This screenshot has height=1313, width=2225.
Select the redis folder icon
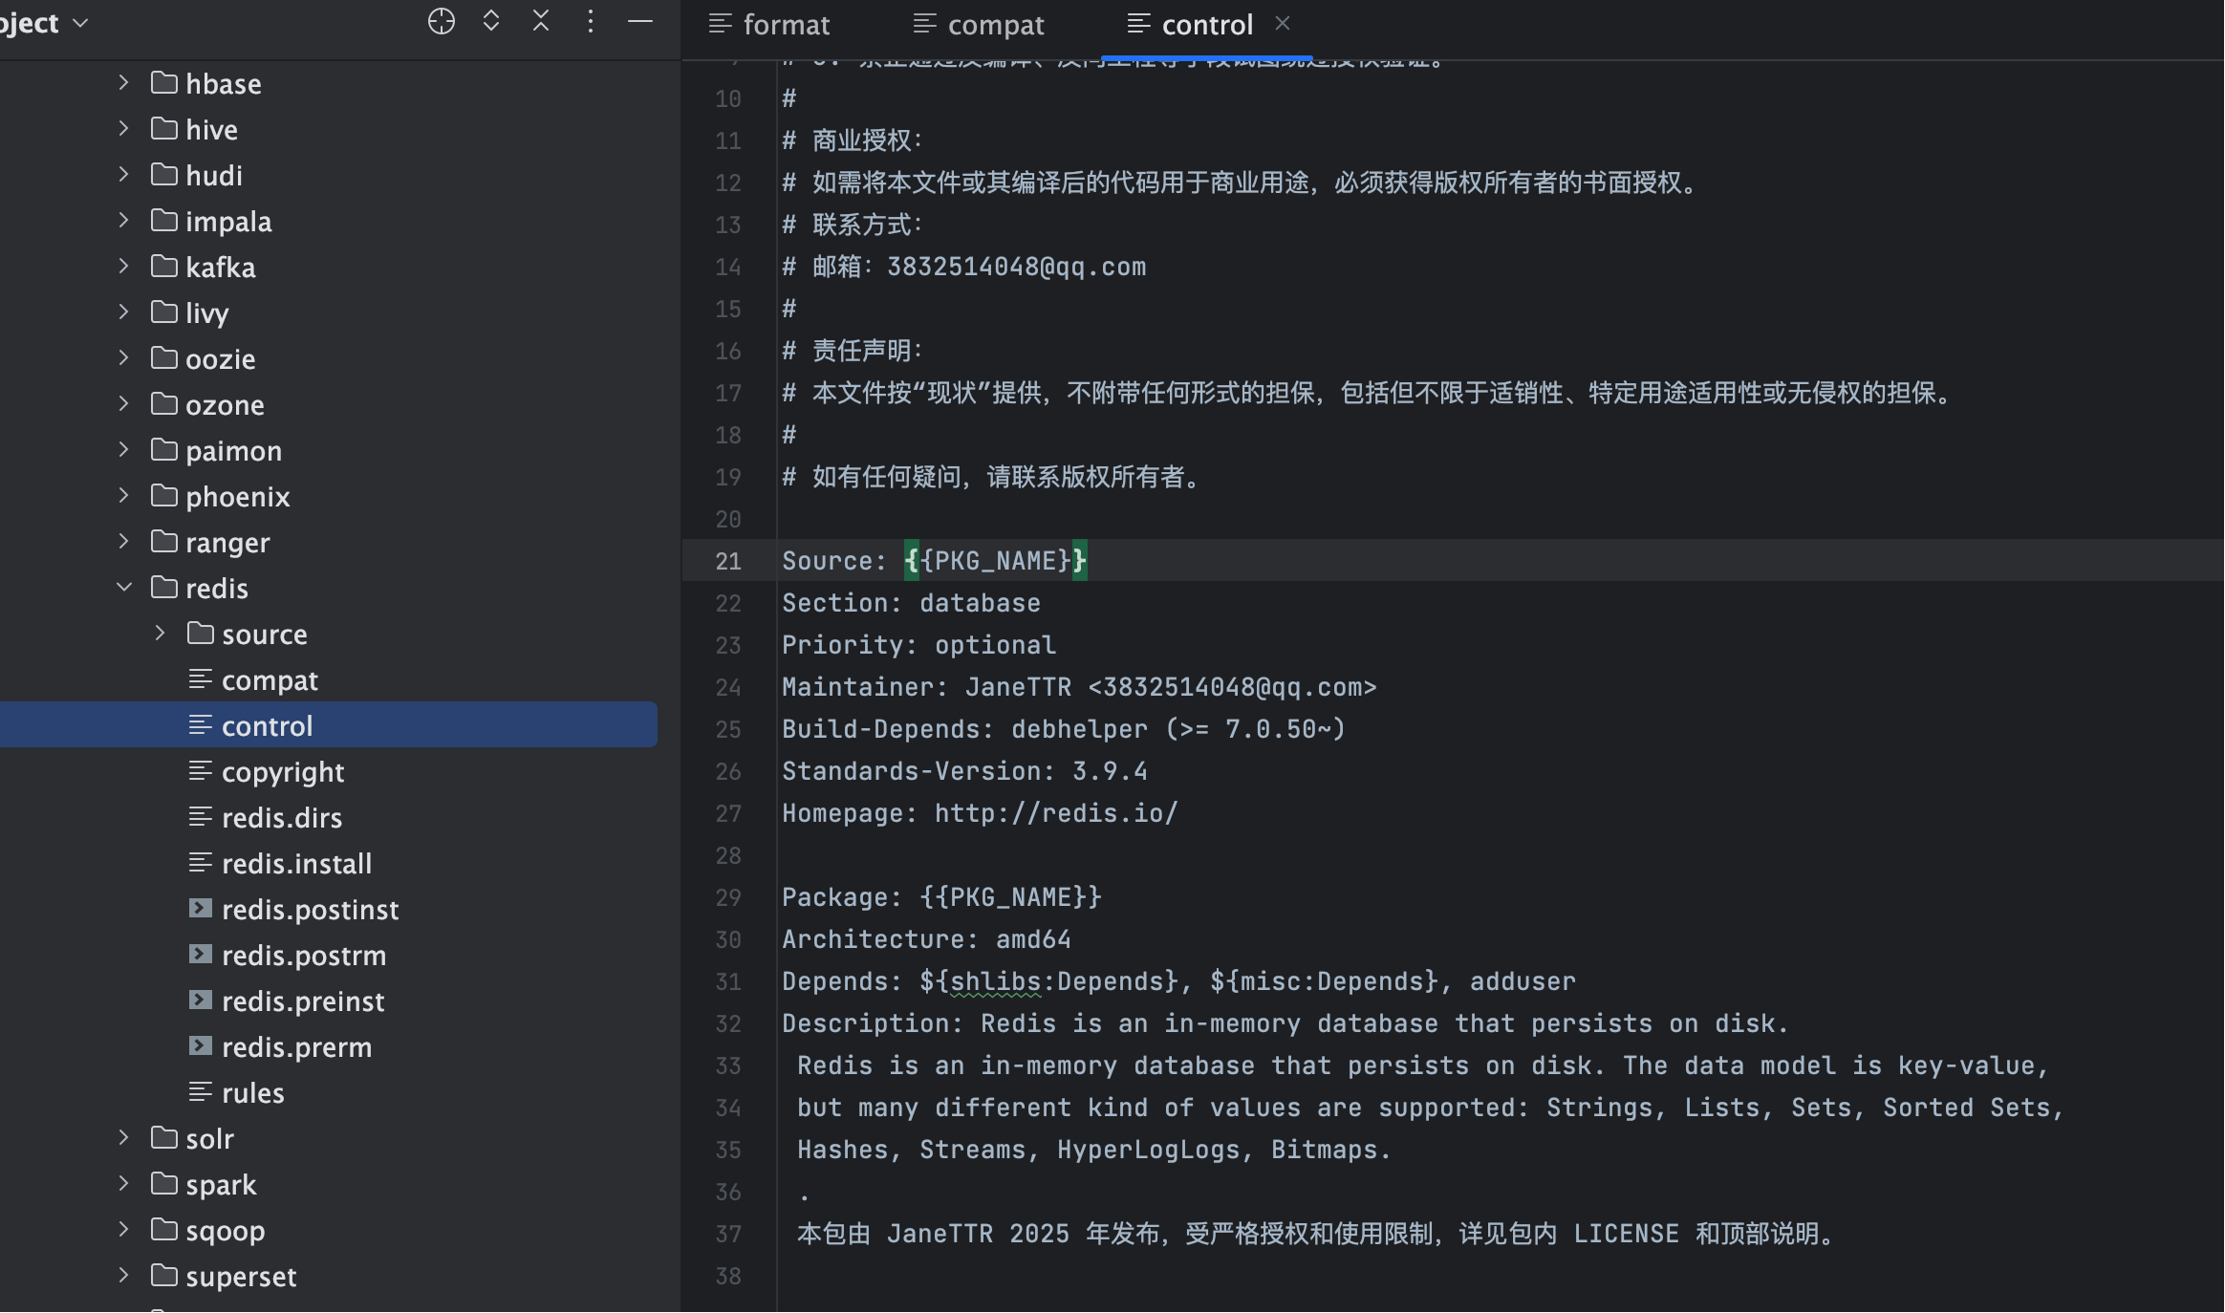(164, 588)
